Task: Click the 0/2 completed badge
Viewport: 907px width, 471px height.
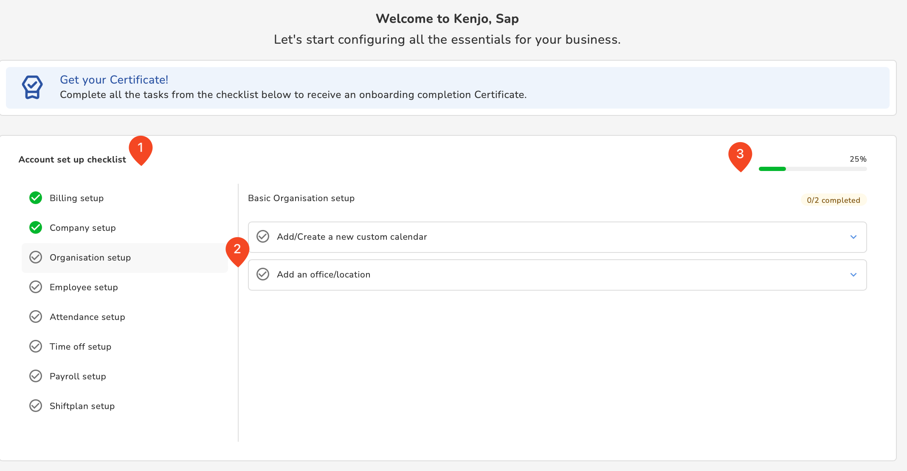Action: click(833, 200)
